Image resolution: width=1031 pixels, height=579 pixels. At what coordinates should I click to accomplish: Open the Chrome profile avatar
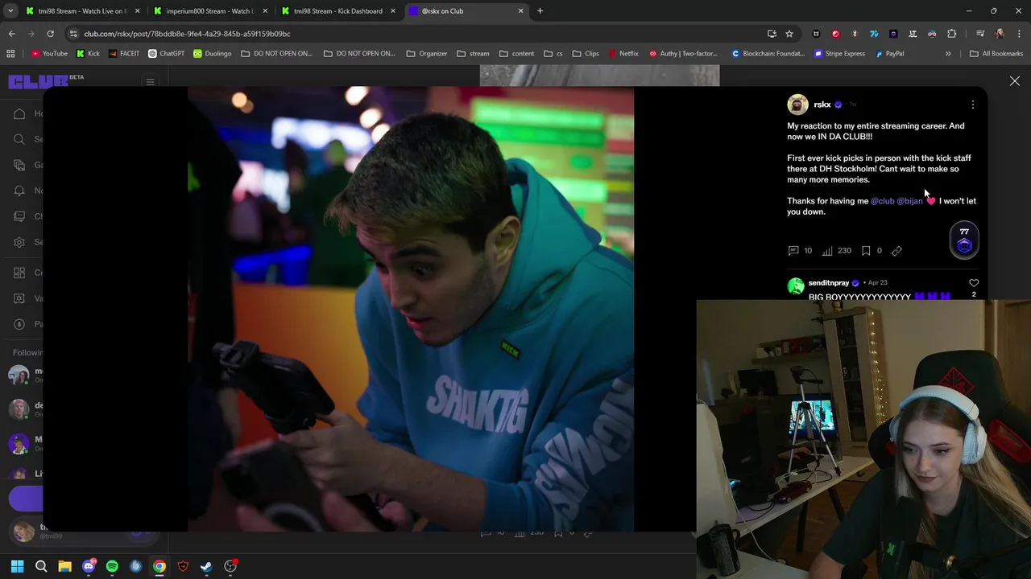(1000, 34)
